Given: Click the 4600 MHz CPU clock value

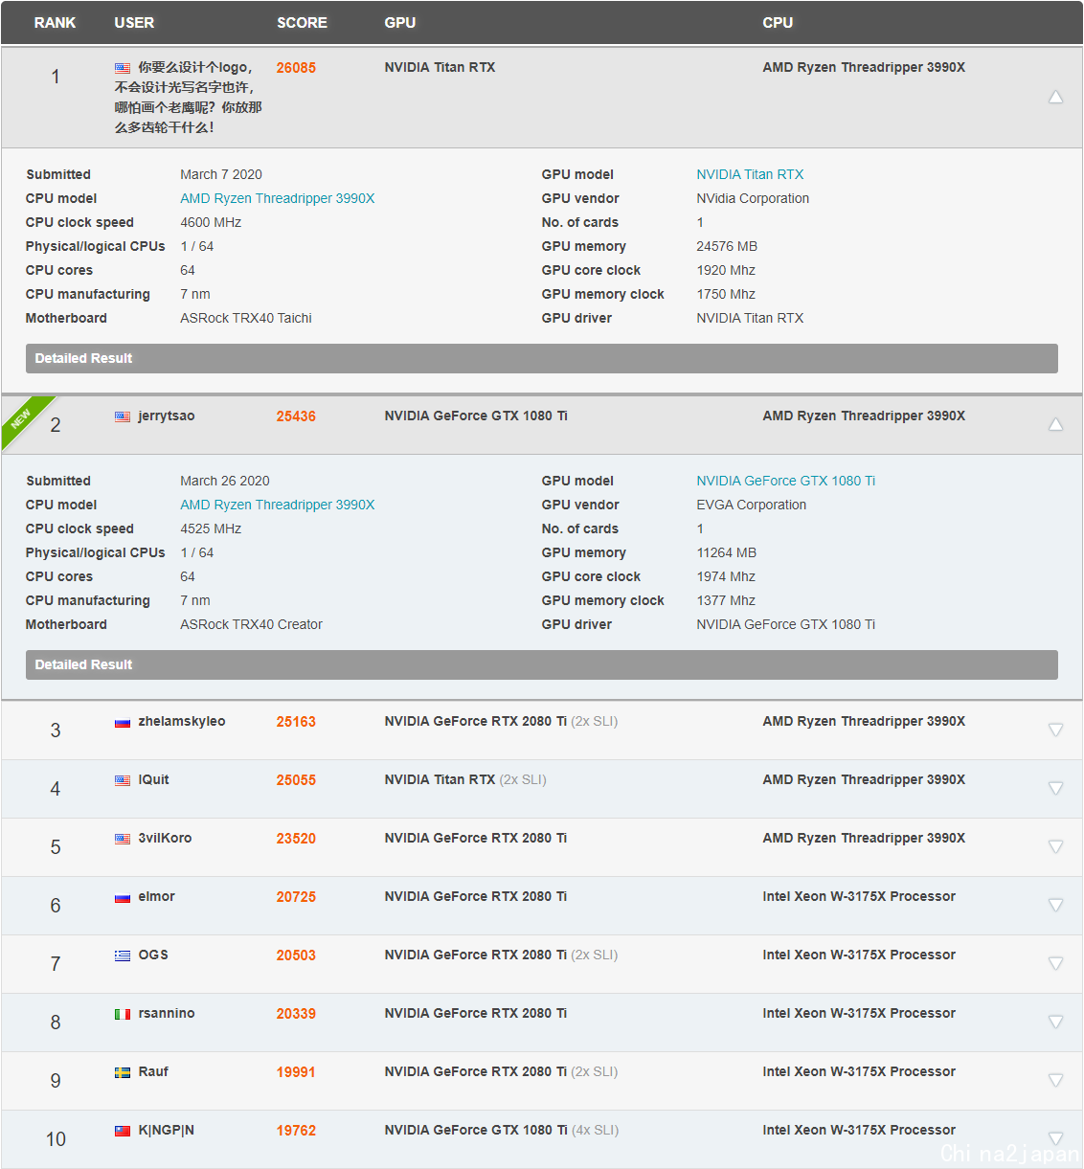Looking at the screenshot, I should [211, 222].
